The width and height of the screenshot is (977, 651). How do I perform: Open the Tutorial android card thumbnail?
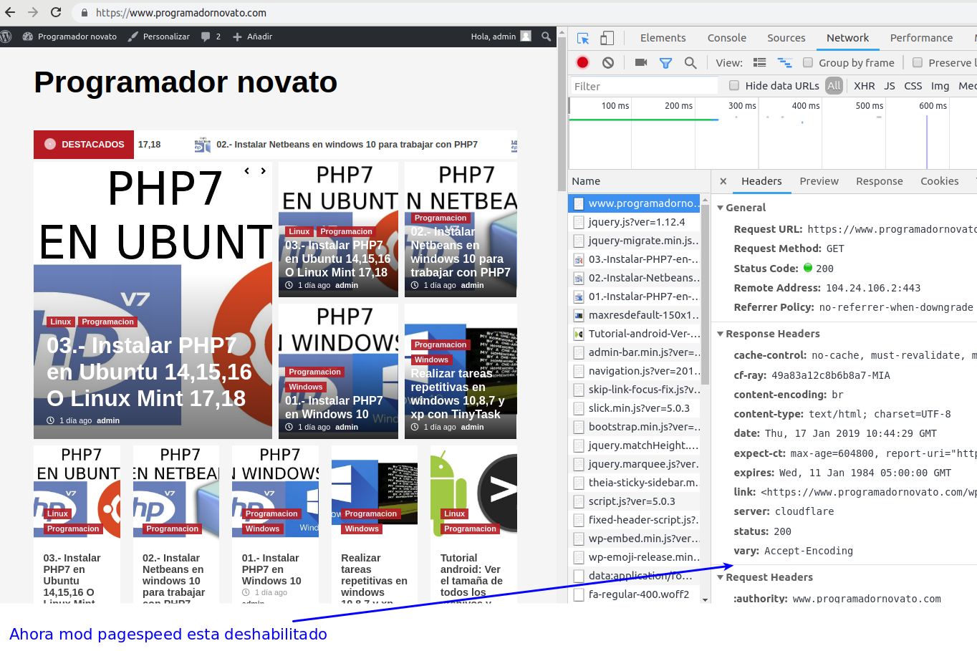point(473,491)
